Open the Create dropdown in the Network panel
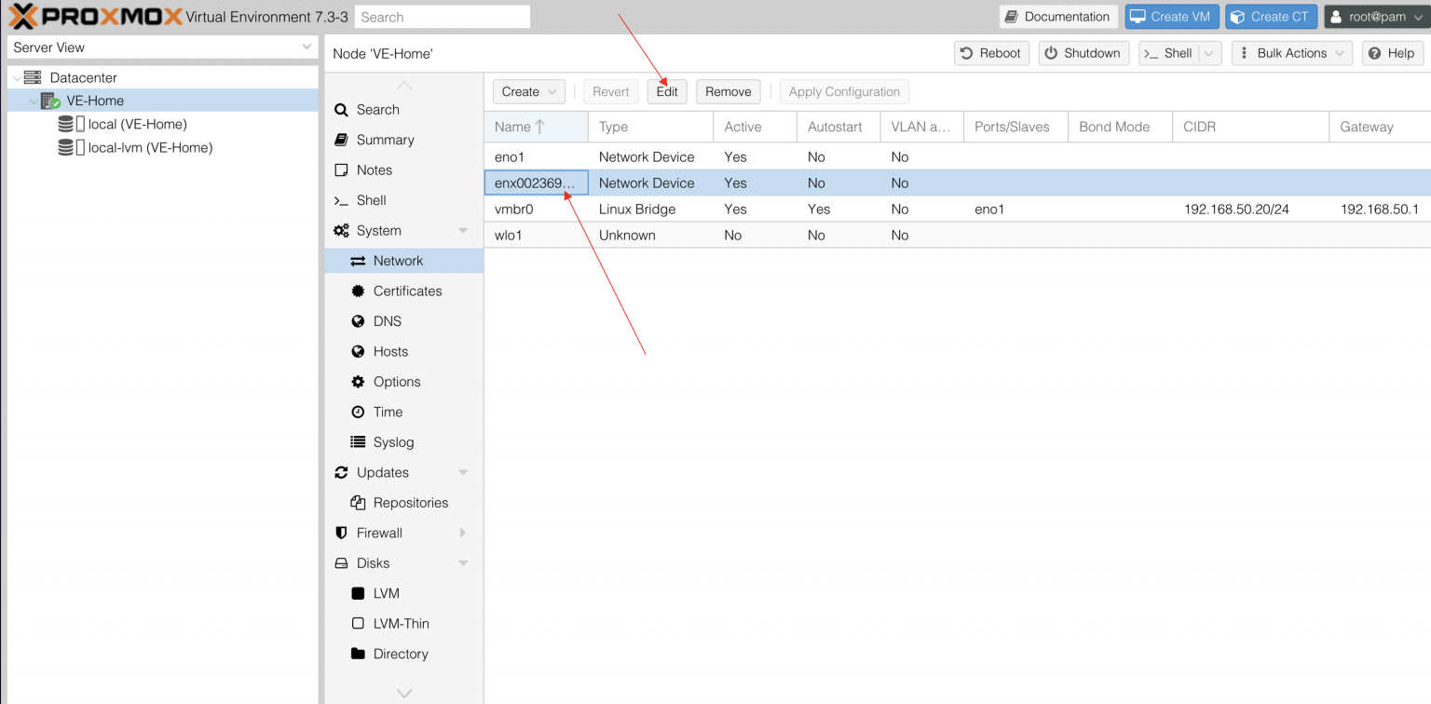1431x704 pixels. [528, 91]
